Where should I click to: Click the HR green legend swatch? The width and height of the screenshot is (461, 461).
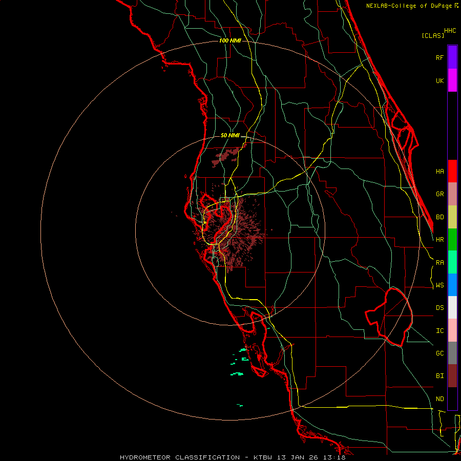tap(452, 240)
